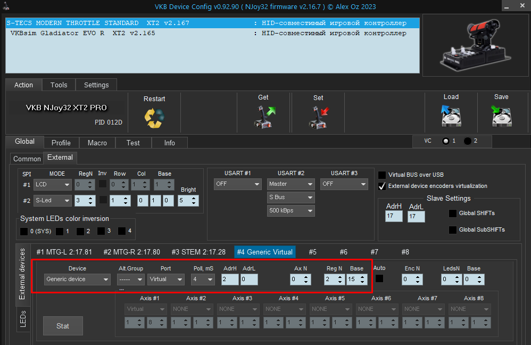Enable Global SubSHIFTs checkbox

click(452, 230)
